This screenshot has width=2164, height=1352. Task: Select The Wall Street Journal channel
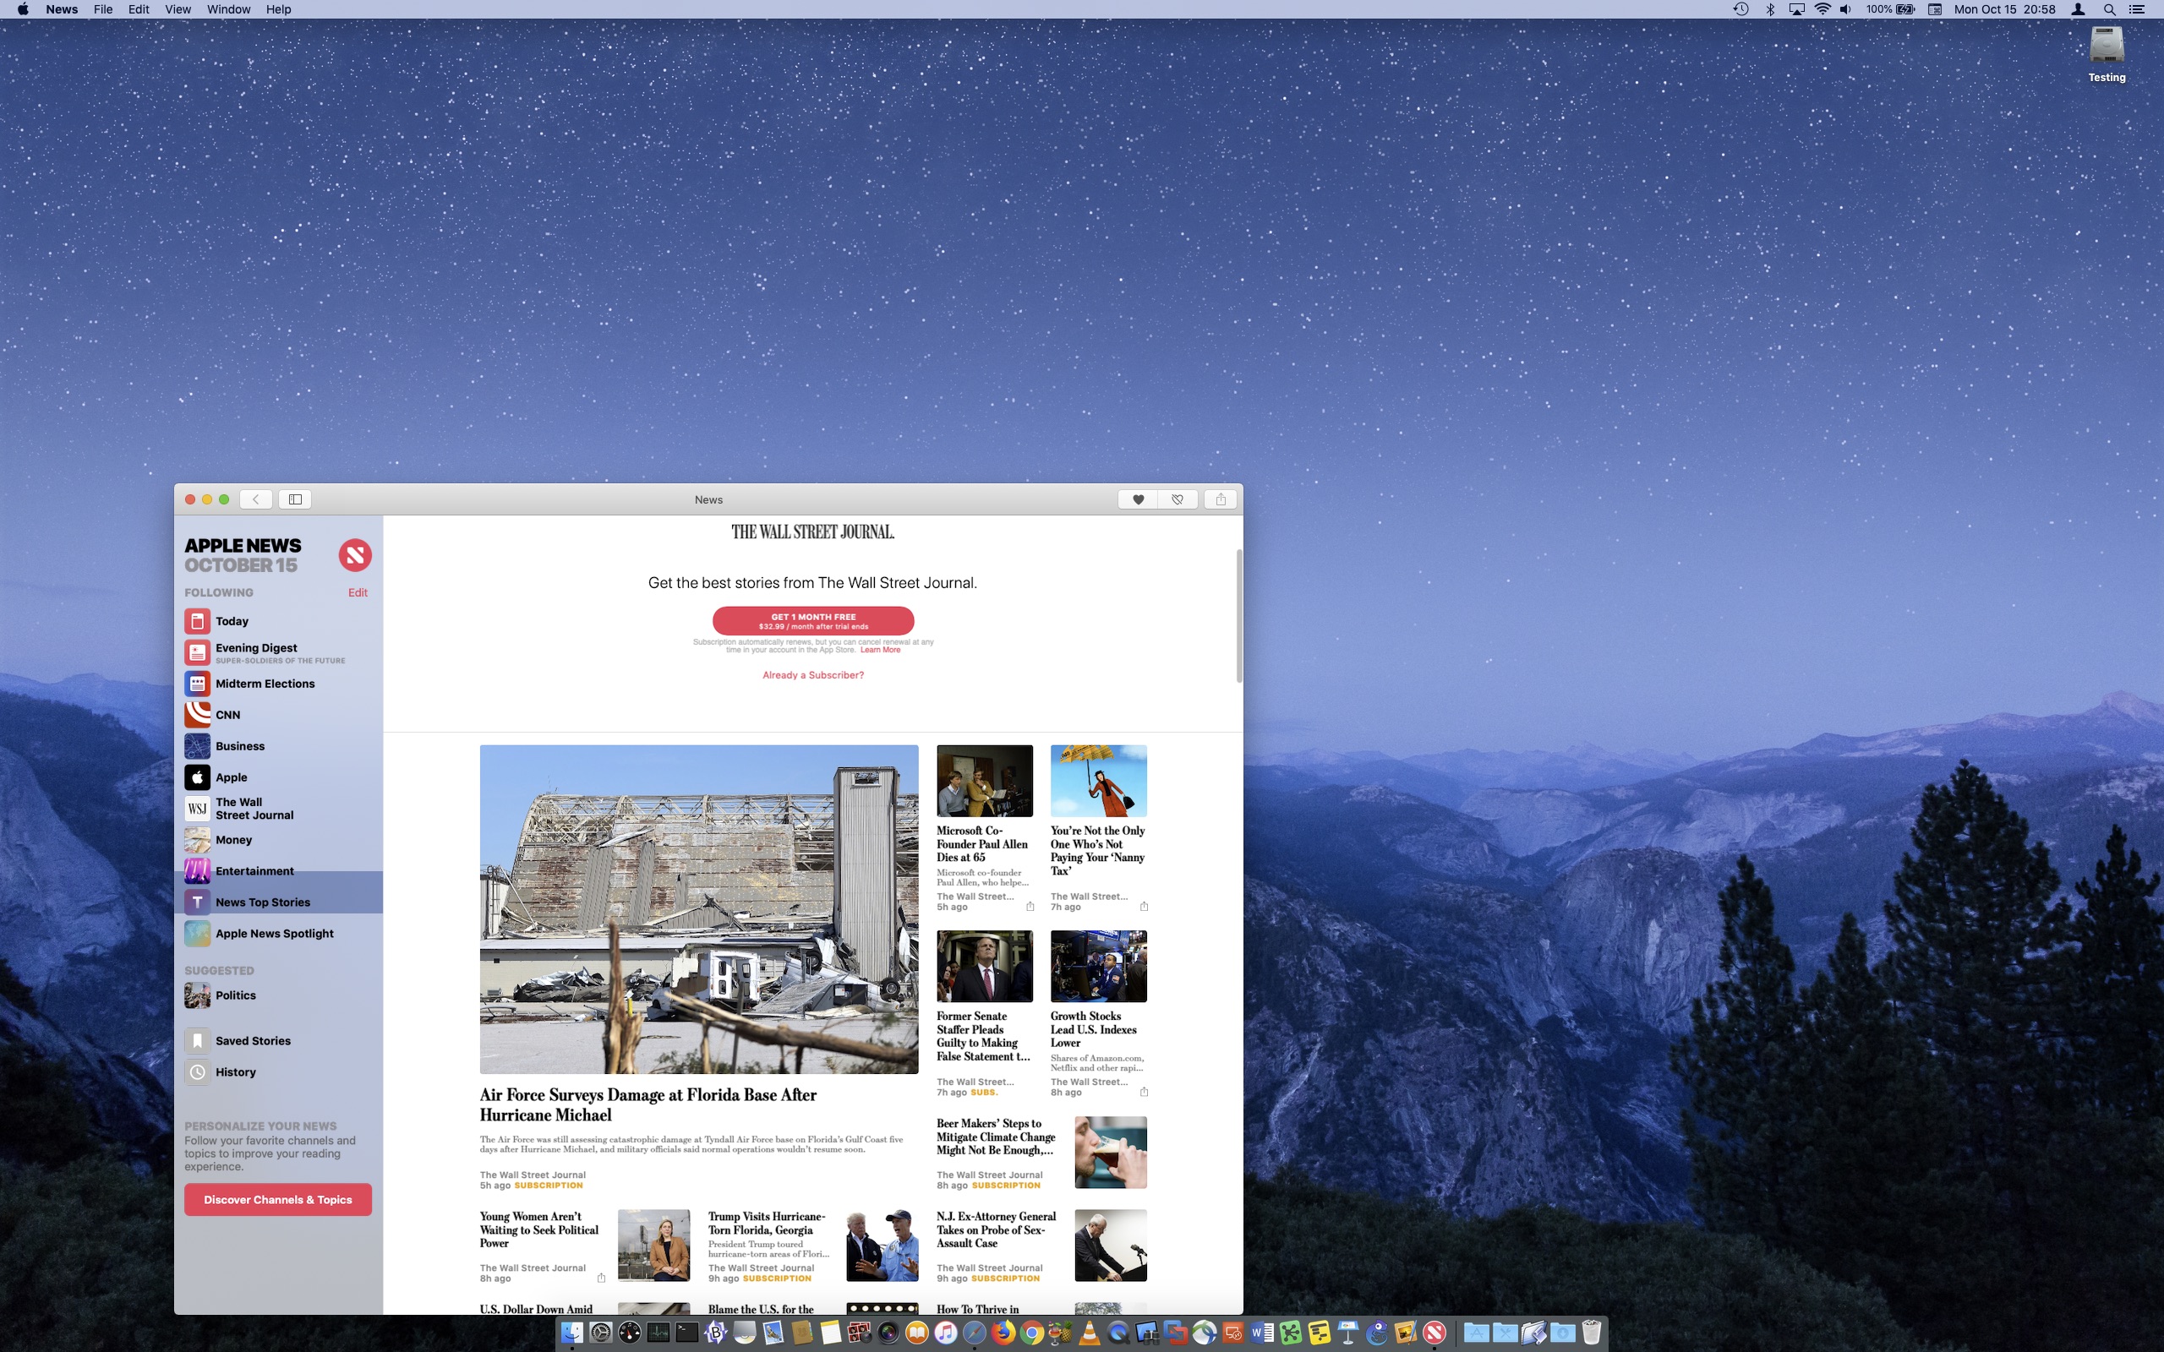pos(254,809)
